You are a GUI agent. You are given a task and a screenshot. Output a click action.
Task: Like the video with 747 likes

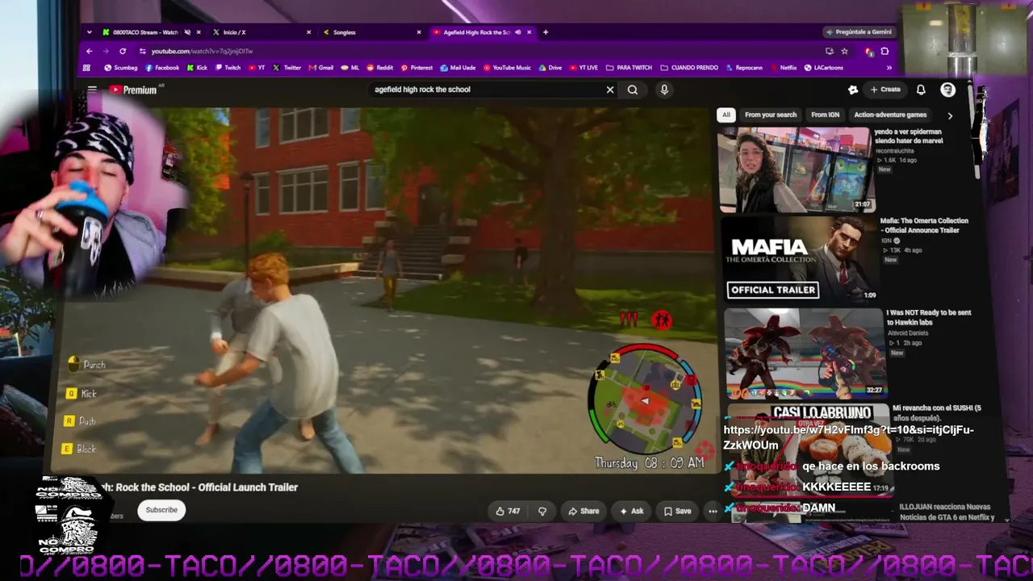click(508, 511)
